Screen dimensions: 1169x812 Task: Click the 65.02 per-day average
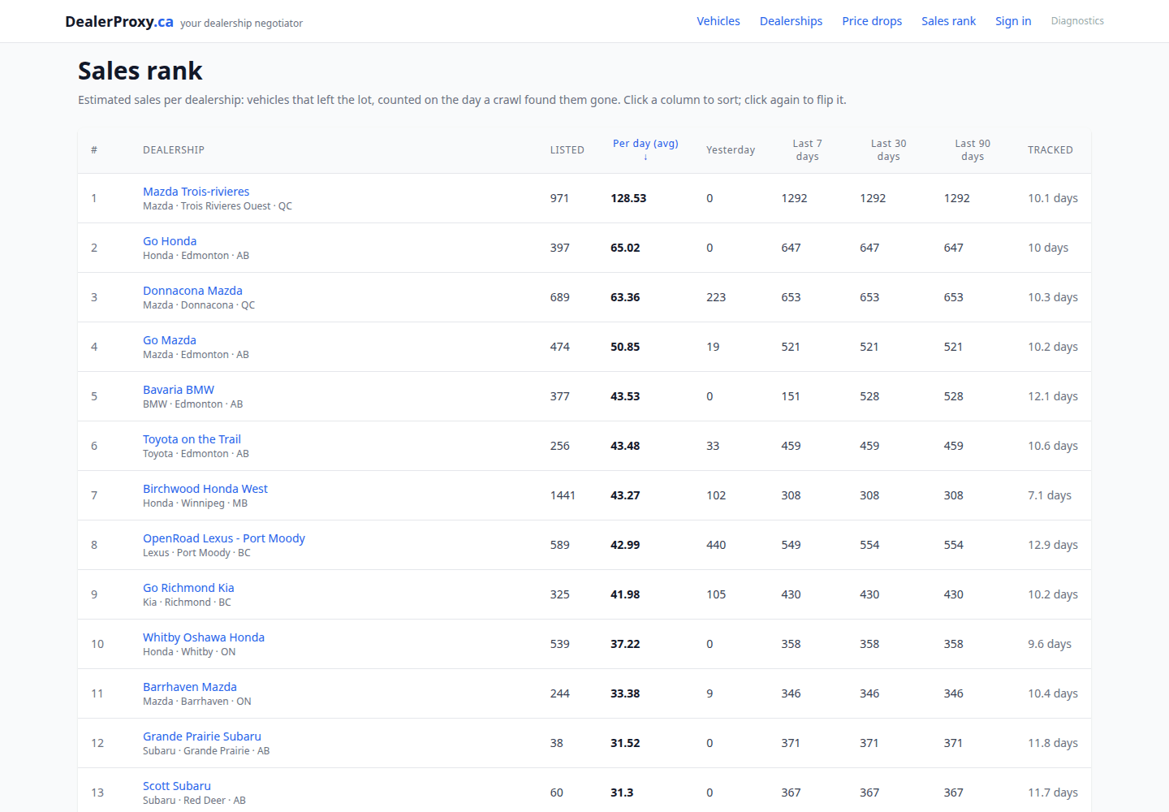pos(625,248)
